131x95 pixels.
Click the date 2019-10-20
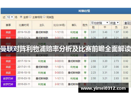click(x=24, y=32)
